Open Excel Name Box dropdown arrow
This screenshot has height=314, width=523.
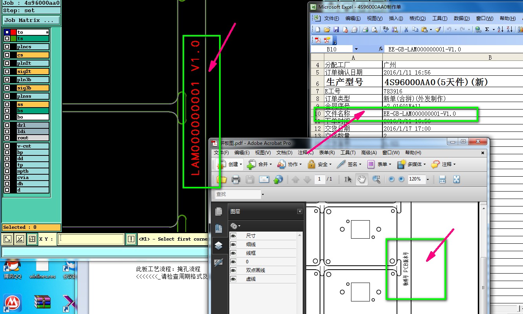coord(356,49)
